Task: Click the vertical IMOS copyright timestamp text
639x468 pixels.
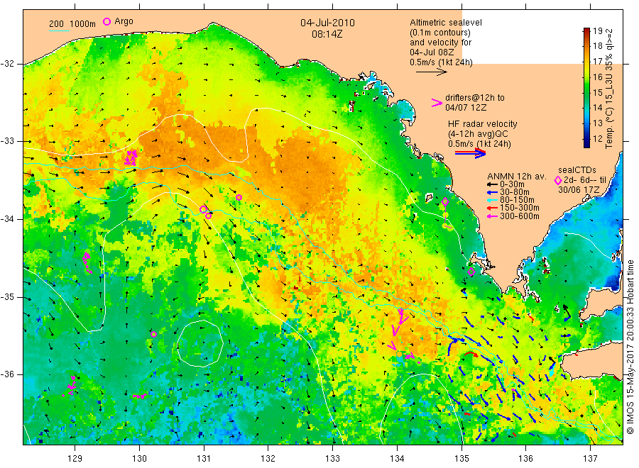Action: 630,347
